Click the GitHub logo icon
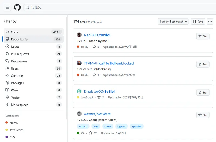Viewport: 216px width, 142px height. 17,7
